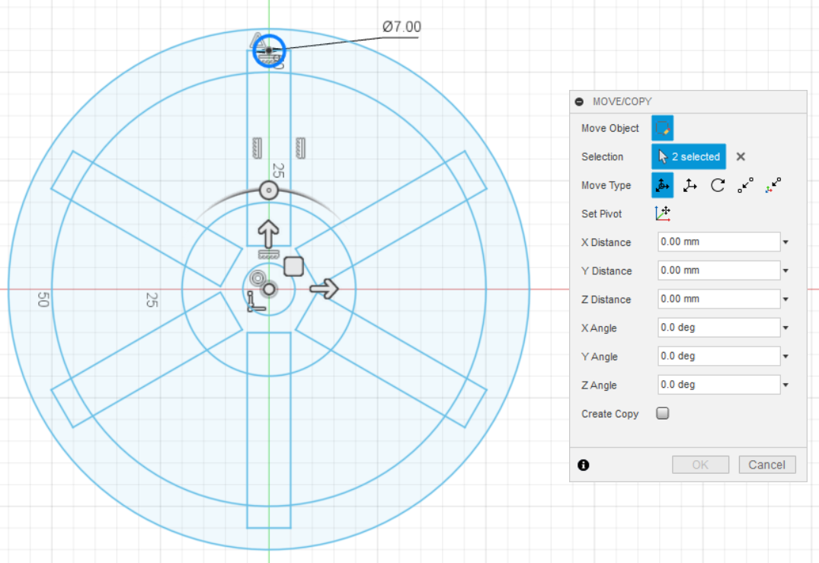Click the rotation handle on the arc
Screen dimensions: 819x563
(x=268, y=190)
